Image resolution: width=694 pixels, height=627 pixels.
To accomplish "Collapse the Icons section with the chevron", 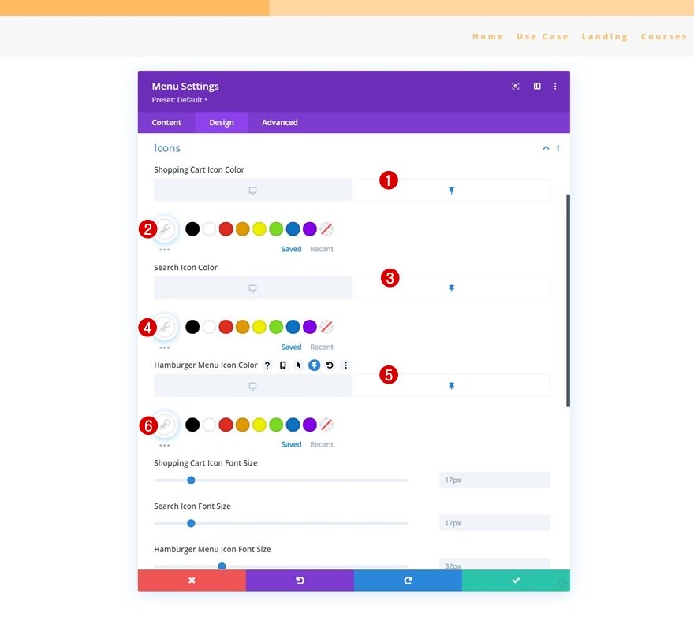I will click(546, 148).
